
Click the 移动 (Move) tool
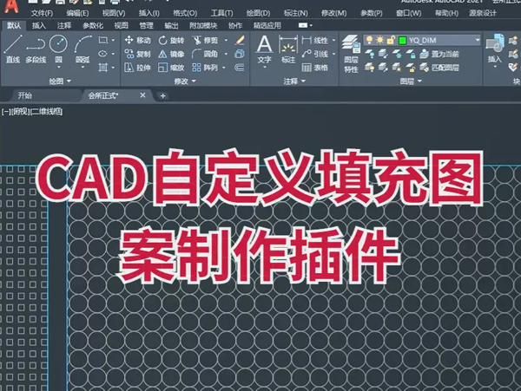tap(137, 41)
